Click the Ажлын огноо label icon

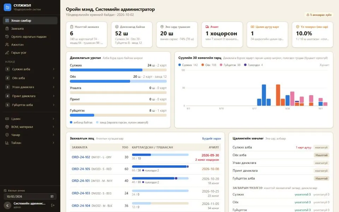click(5, 190)
